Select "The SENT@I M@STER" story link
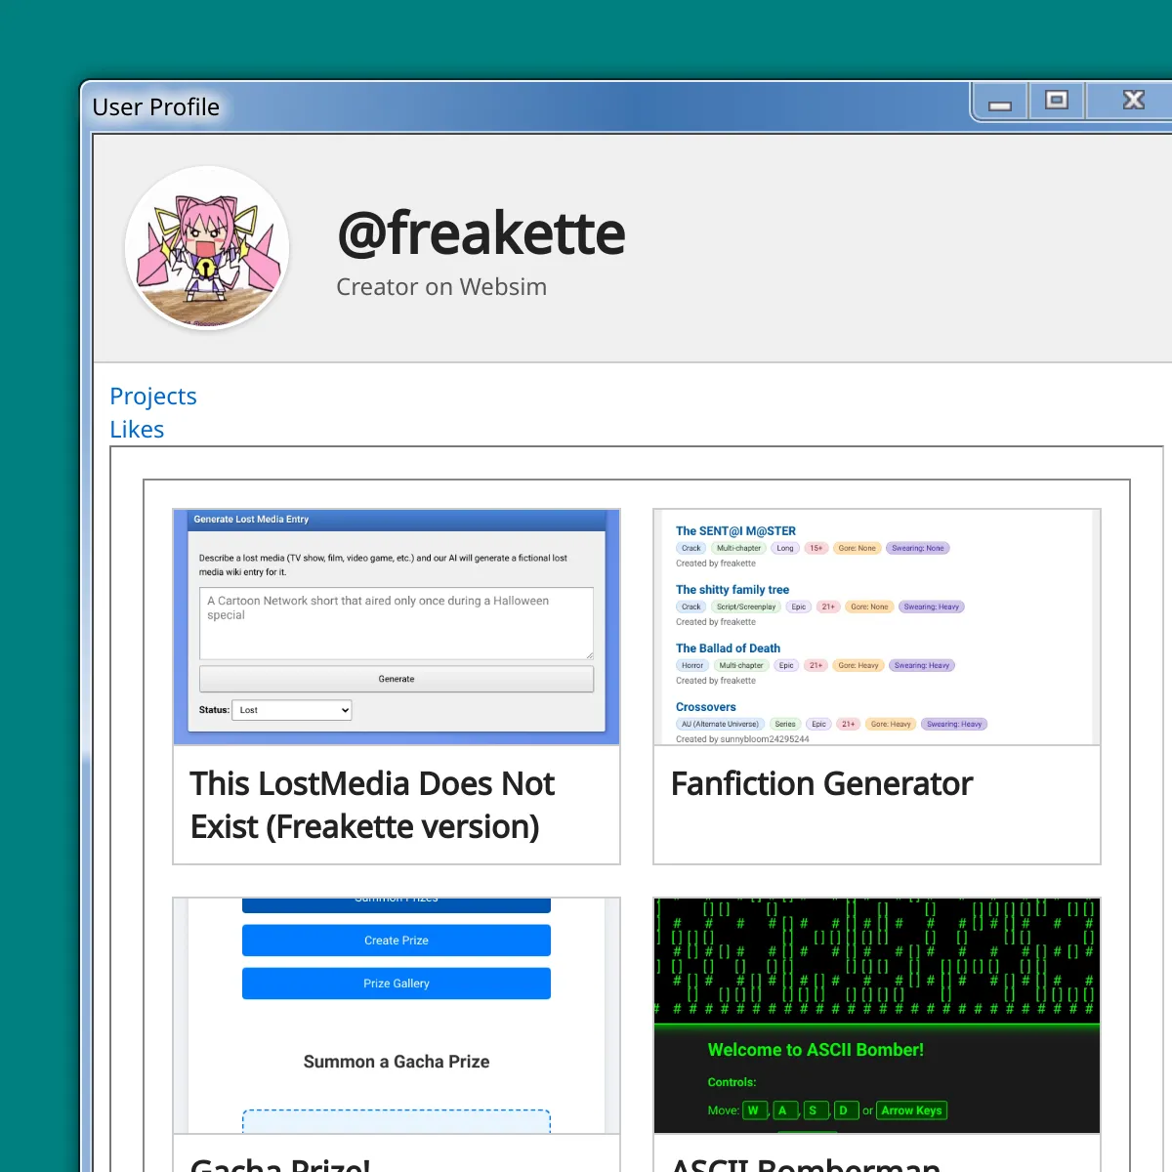This screenshot has width=1172, height=1172. click(x=735, y=531)
